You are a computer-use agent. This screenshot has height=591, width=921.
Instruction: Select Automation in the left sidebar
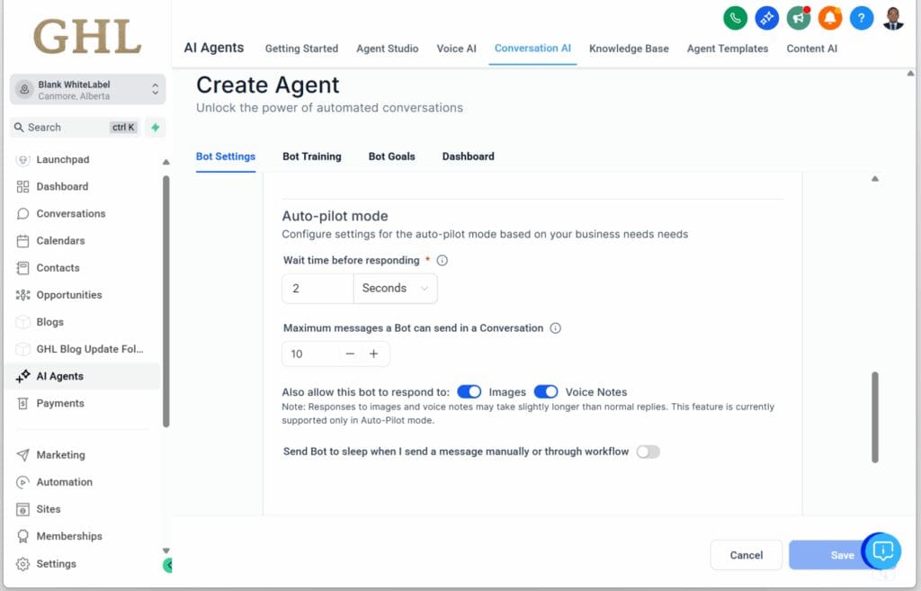point(64,481)
